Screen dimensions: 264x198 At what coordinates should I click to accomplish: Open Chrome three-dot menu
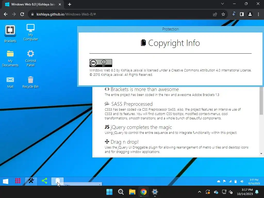click(258, 14)
